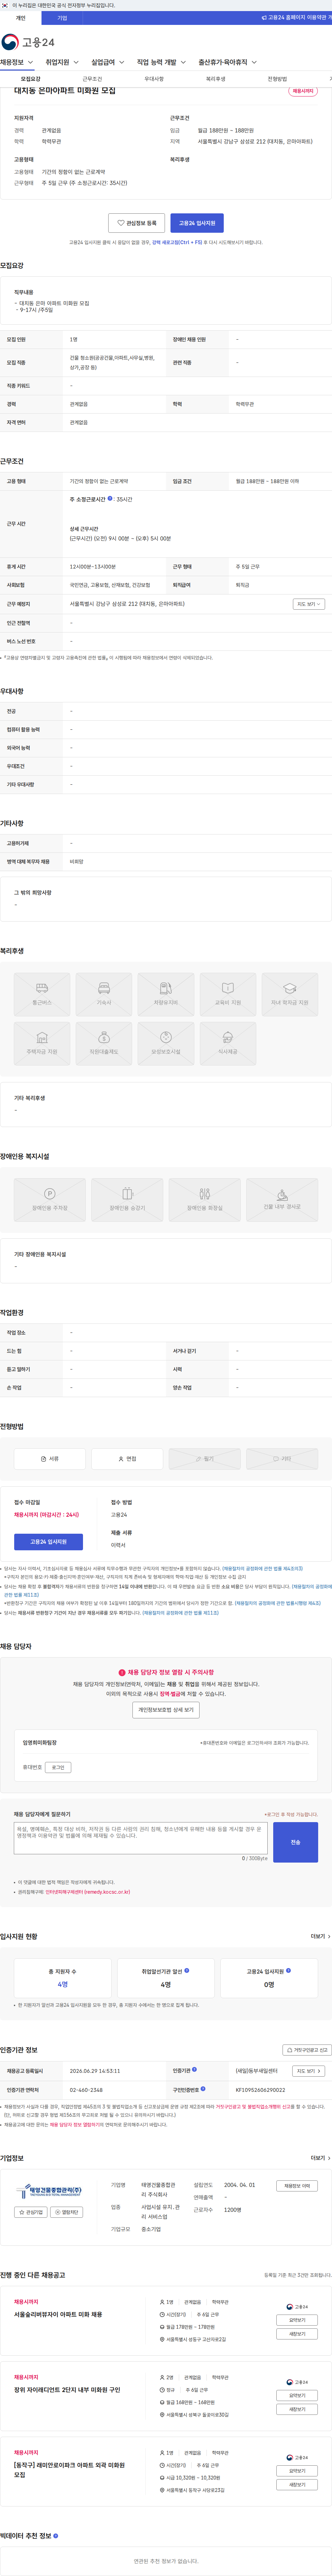
Task: Click the 관심기업 button
Action: coord(31,2212)
